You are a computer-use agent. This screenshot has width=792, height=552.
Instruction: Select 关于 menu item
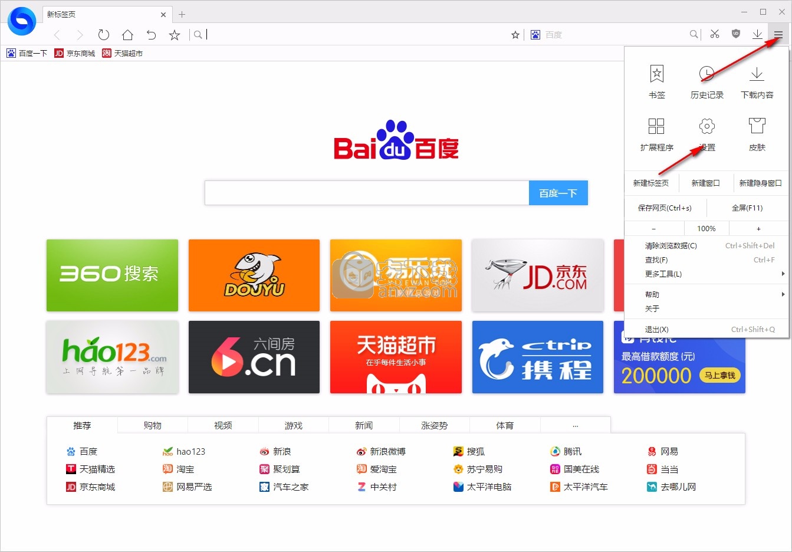coord(706,308)
